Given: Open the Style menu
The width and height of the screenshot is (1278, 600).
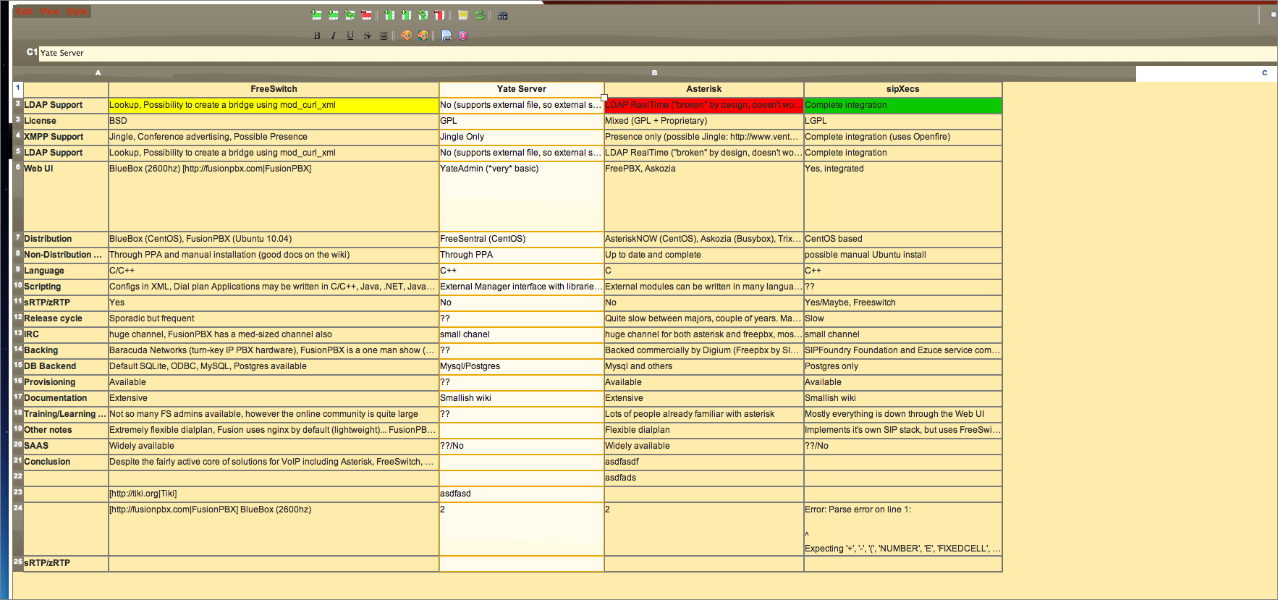Looking at the screenshot, I should click(x=77, y=12).
